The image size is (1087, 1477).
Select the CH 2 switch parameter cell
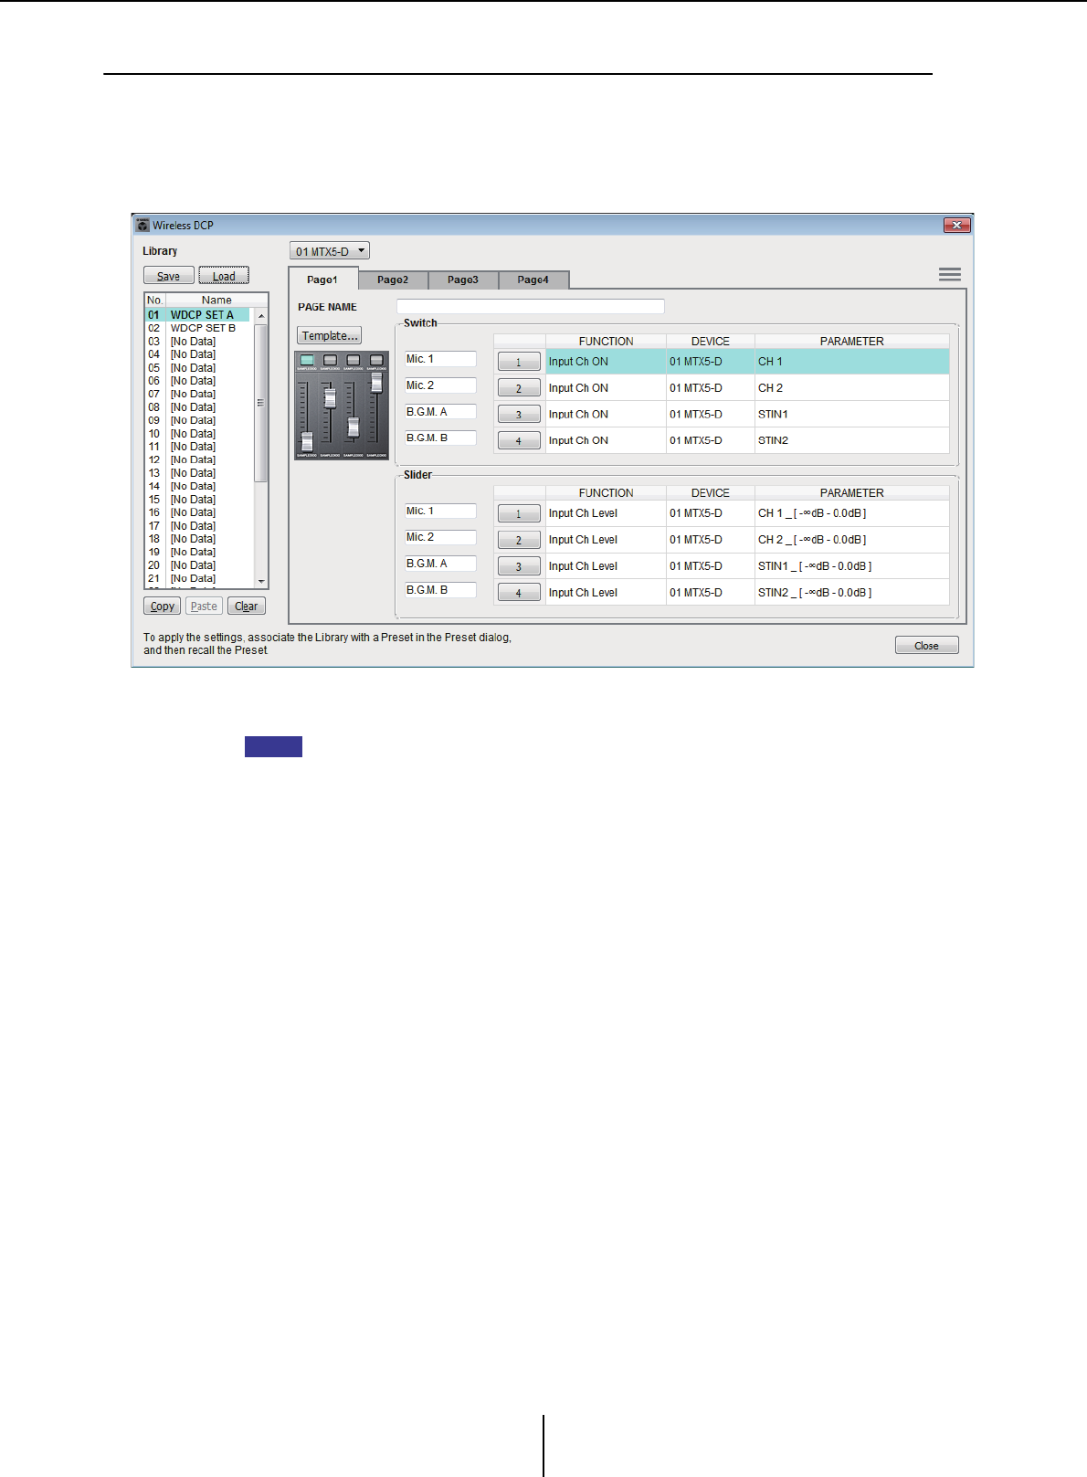click(851, 388)
